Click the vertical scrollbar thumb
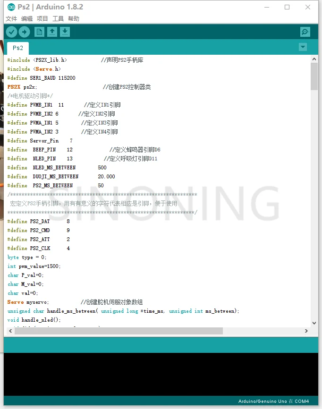The width and height of the screenshot is (322, 409). coord(314,76)
